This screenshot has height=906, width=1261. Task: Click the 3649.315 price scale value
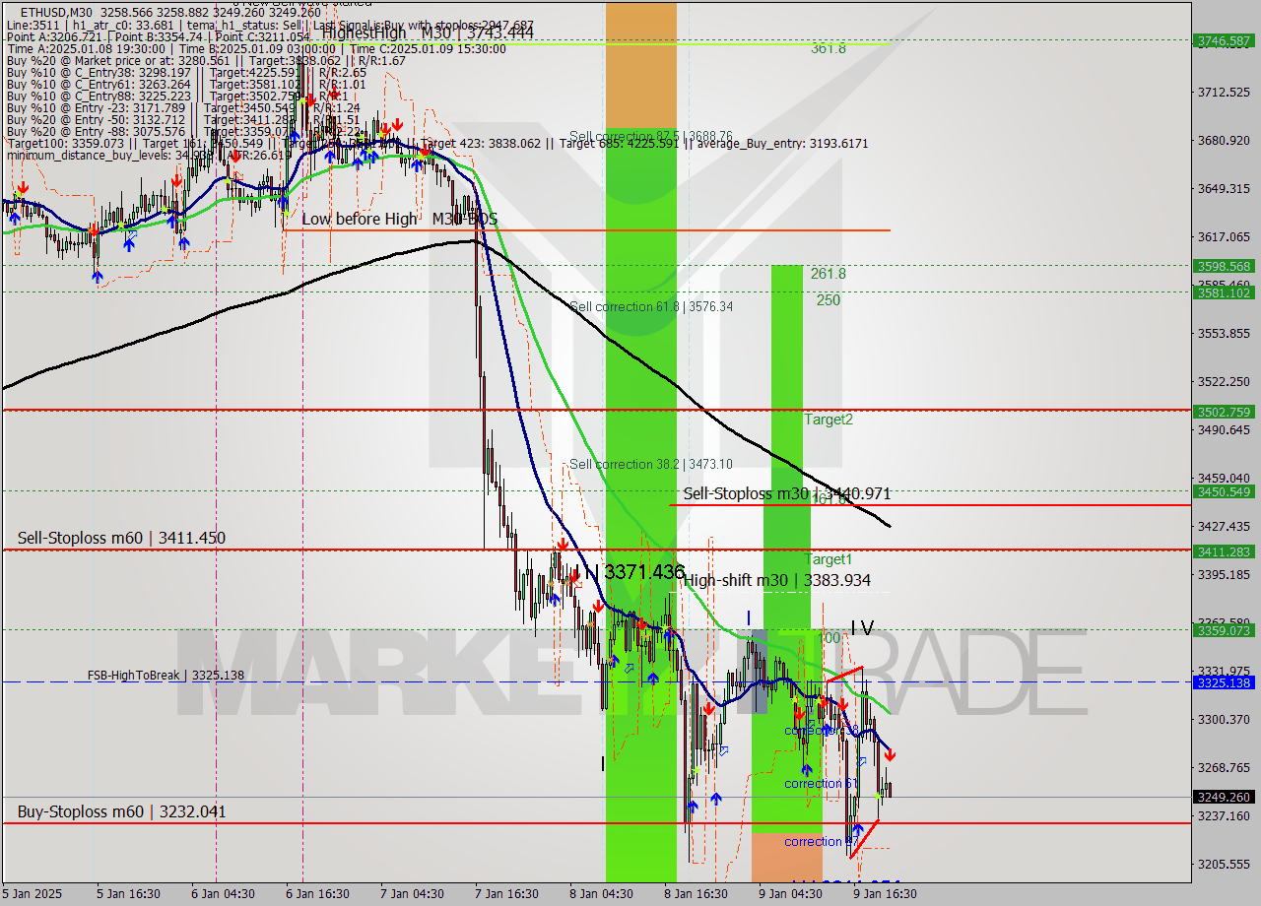tap(1225, 188)
